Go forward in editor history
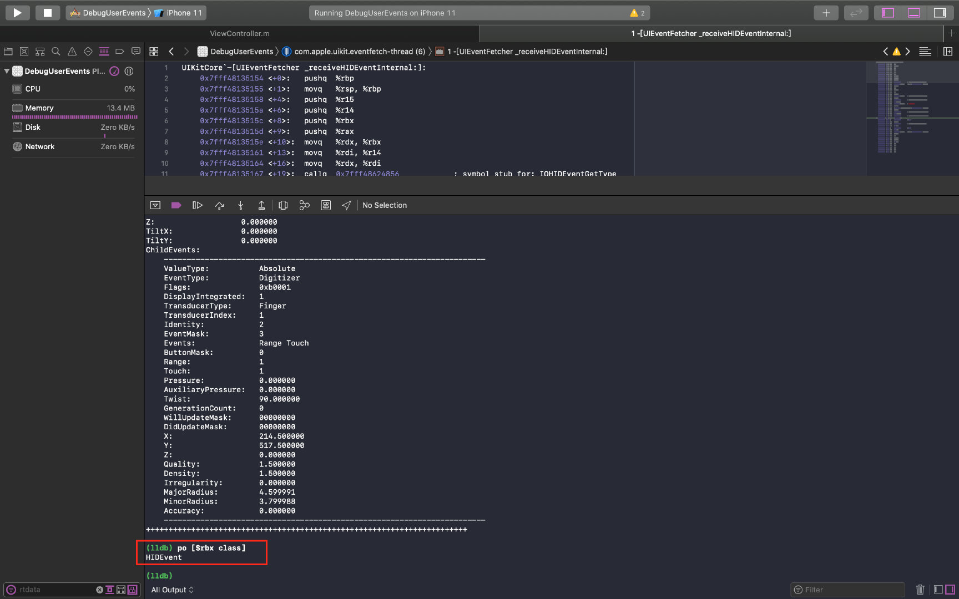 186,52
